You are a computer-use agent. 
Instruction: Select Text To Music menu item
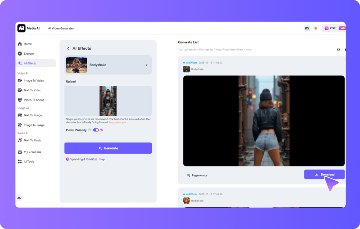point(32,140)
